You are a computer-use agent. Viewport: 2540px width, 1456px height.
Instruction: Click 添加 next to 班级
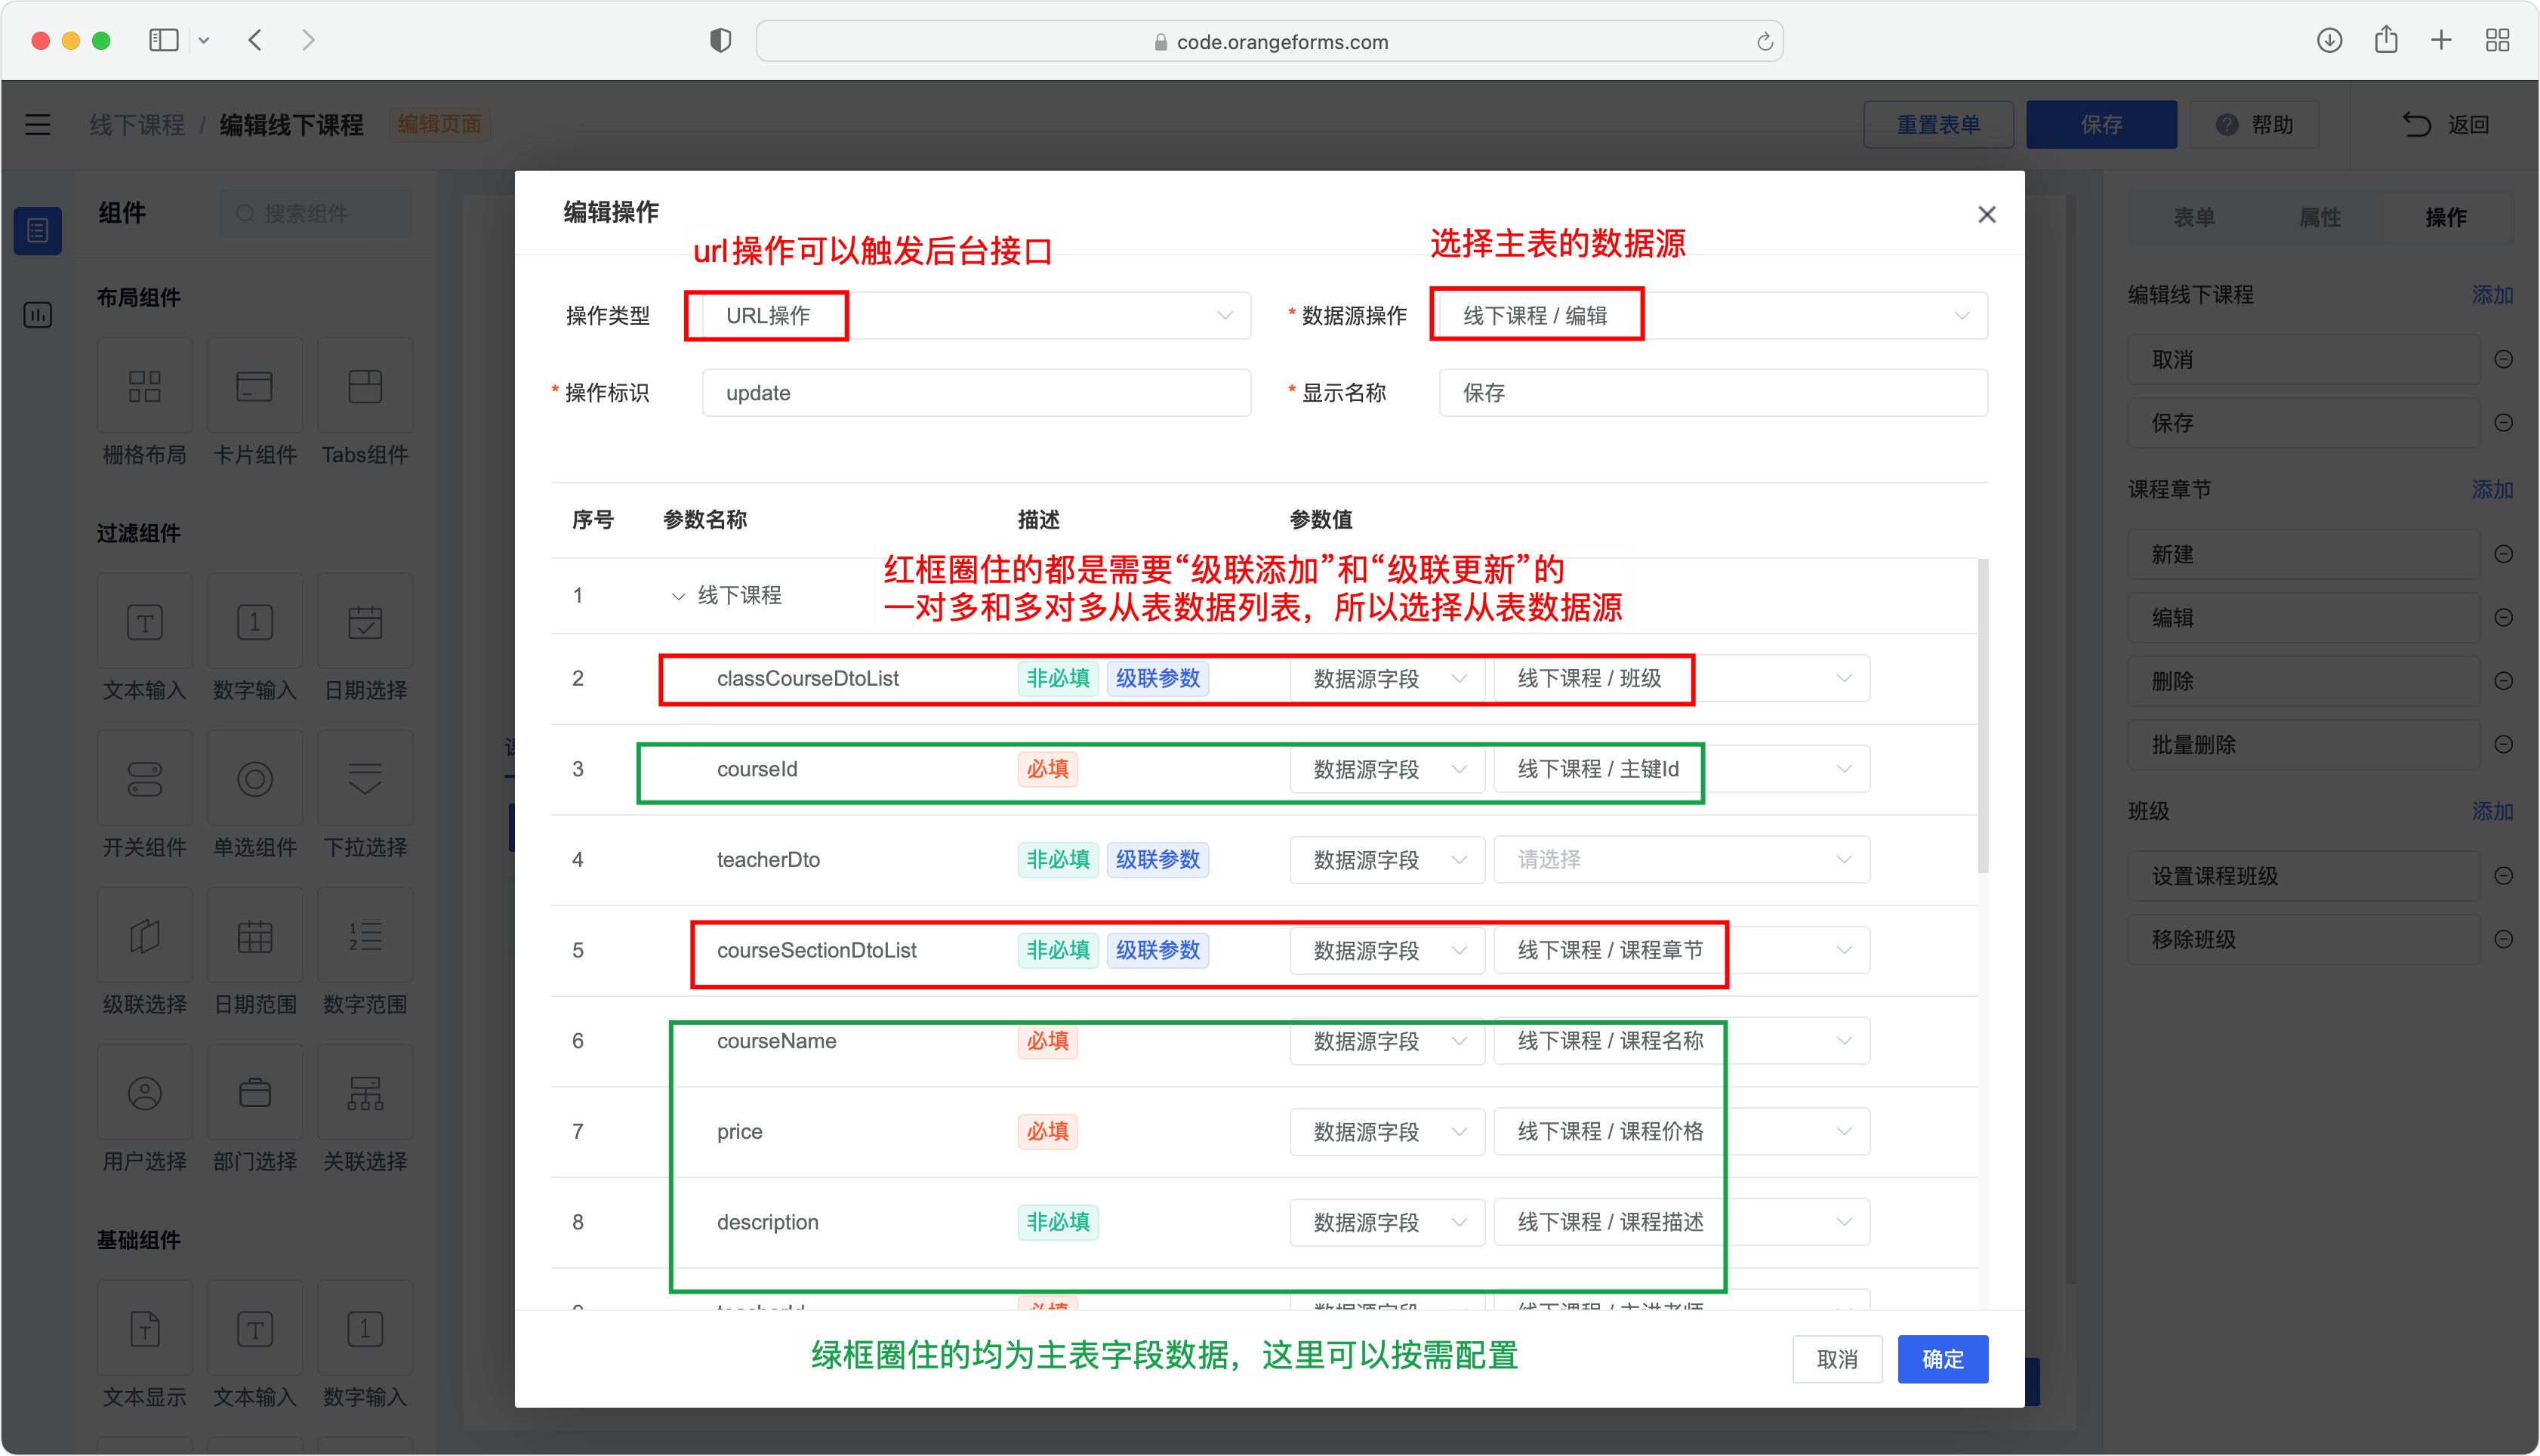coord(2491,812)
